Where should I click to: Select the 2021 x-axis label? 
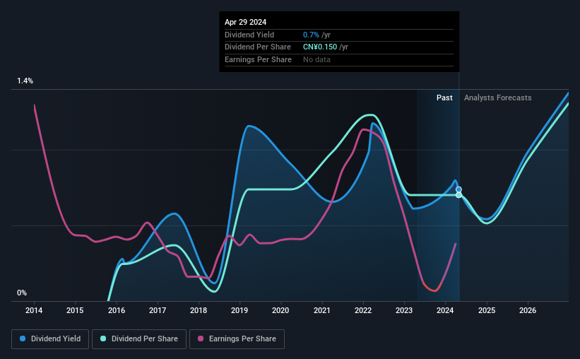[322, 310]
